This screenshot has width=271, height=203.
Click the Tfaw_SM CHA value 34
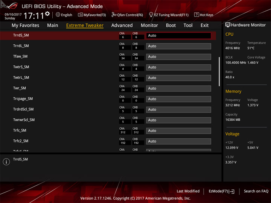click(x=123, y=58)
